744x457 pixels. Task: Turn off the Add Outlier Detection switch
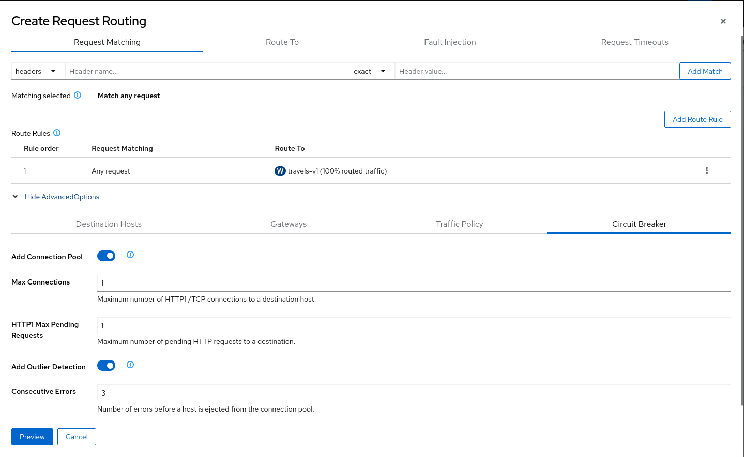107,366
